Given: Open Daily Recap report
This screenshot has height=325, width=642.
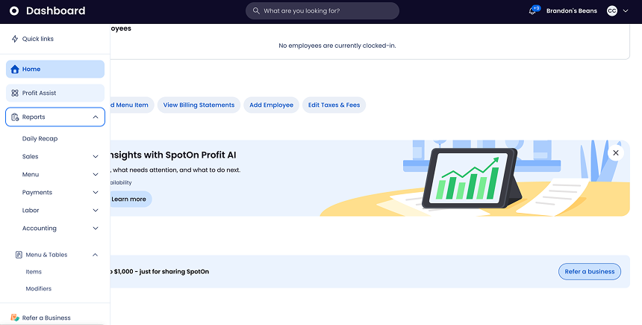Looking at the screenshot, I should point(40,138).
